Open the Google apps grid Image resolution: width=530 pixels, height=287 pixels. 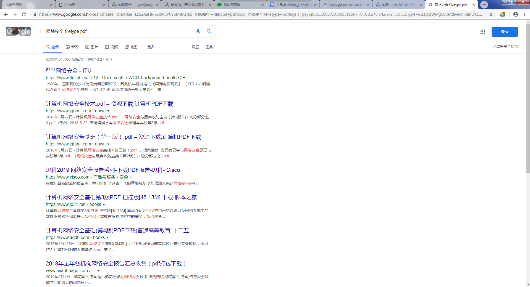(x=483, y=32)
